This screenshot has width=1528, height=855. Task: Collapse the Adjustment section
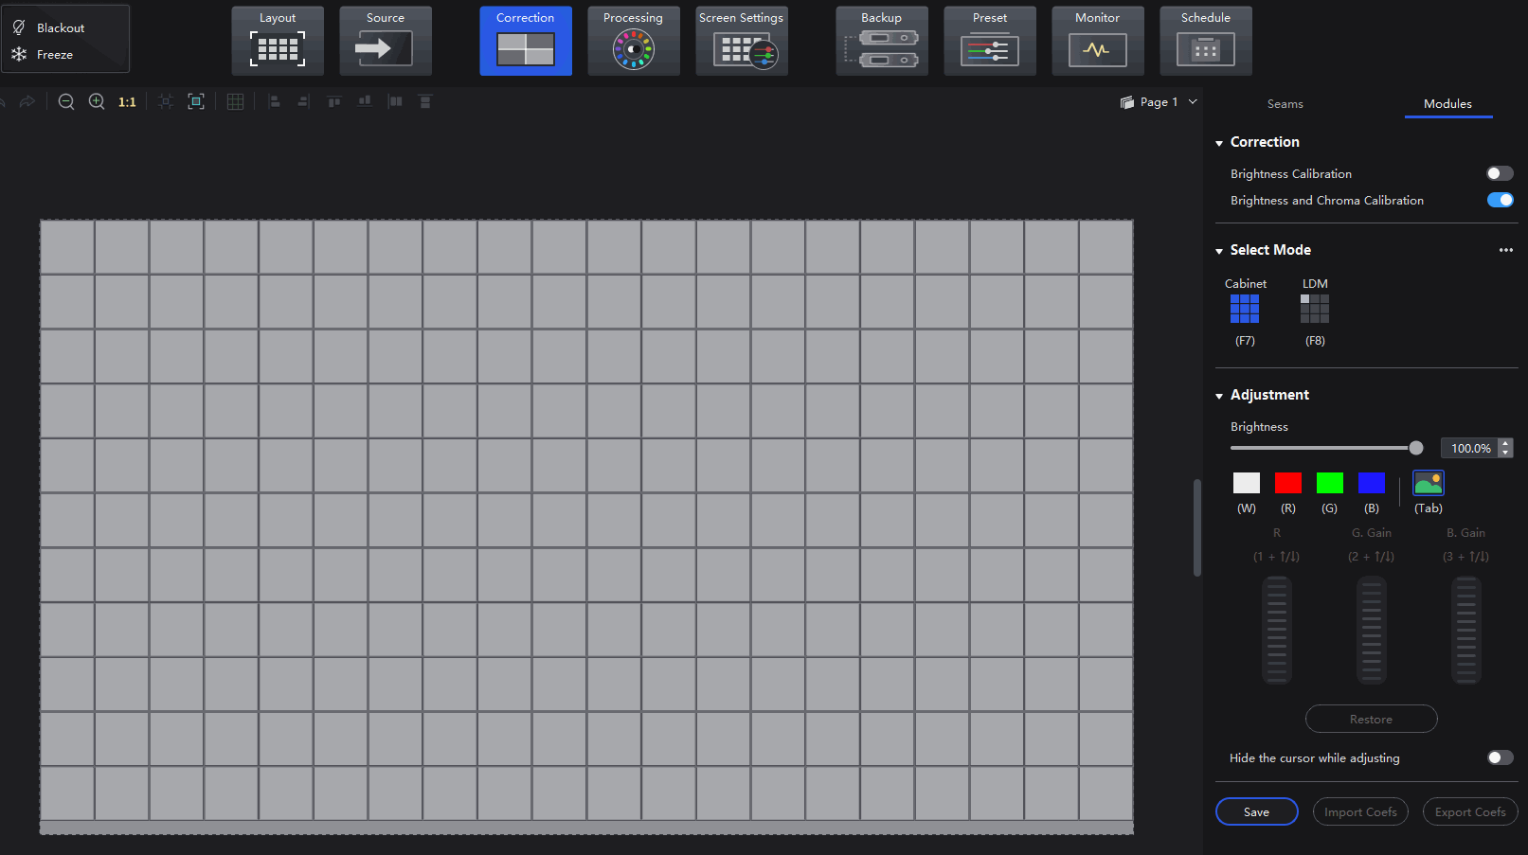coord(1219,396)
